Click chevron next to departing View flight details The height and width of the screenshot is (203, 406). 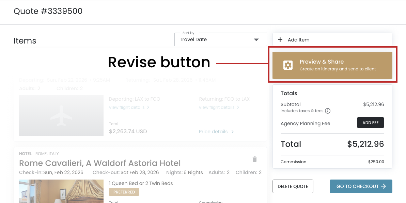tap(148, 107)
